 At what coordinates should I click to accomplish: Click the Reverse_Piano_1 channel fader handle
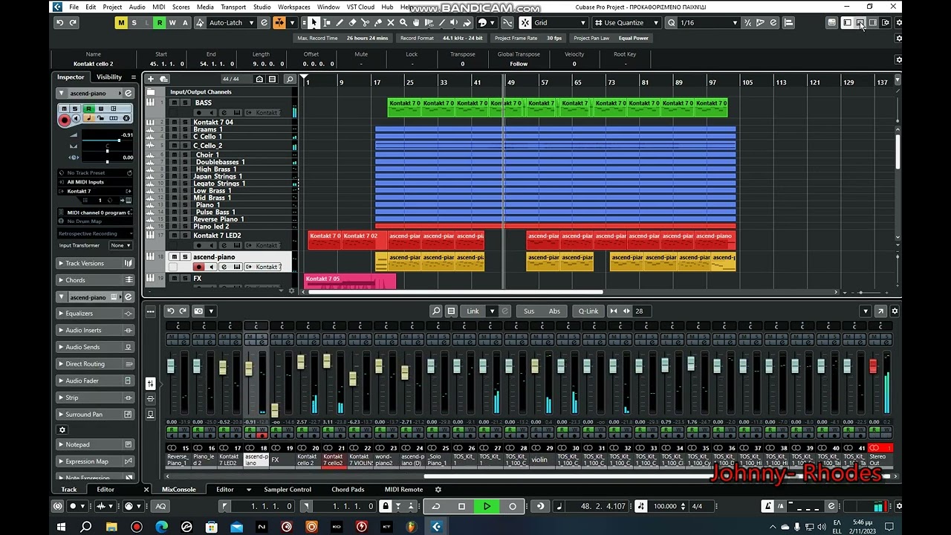pos(171,366)
